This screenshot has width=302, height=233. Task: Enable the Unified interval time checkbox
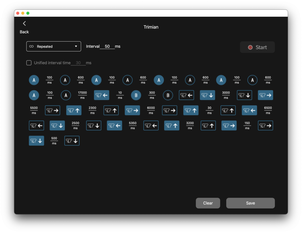click(29, 63)
